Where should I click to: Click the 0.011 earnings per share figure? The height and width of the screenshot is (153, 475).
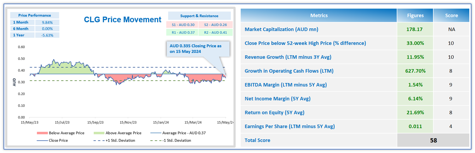pyautogui.click(x=415, y=127)
